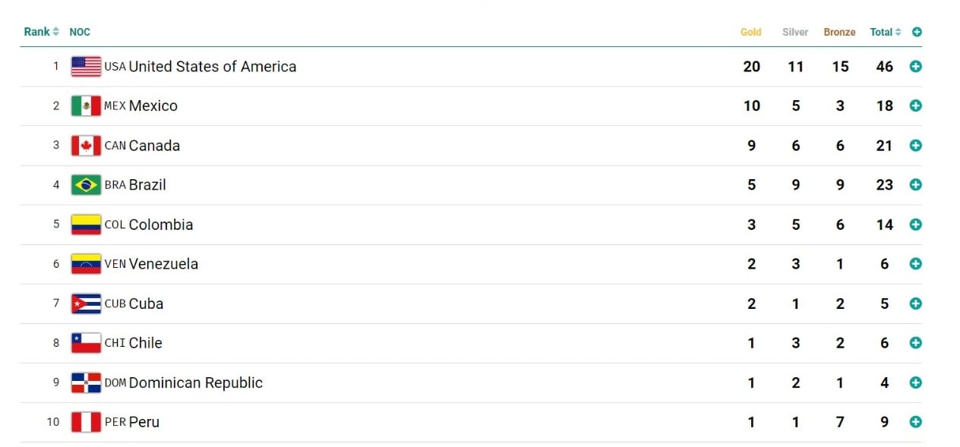The height and width of the screenshot is (447, 960).
Task: Click the NOC column header
Action: coord(80,32)
